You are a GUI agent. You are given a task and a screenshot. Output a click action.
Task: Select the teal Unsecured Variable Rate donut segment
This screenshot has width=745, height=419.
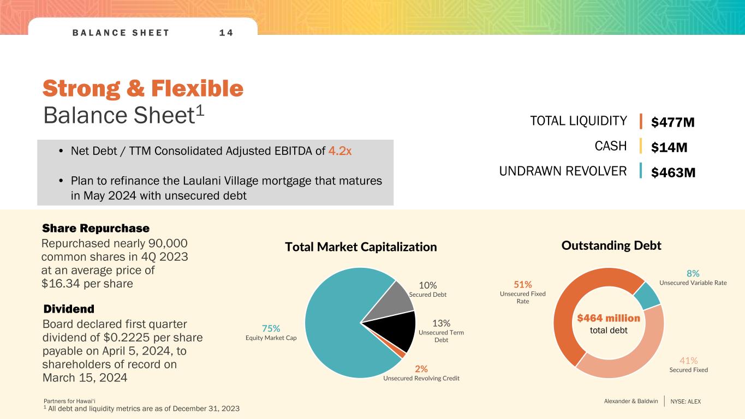pyautogui.click(x=646, y=295)
